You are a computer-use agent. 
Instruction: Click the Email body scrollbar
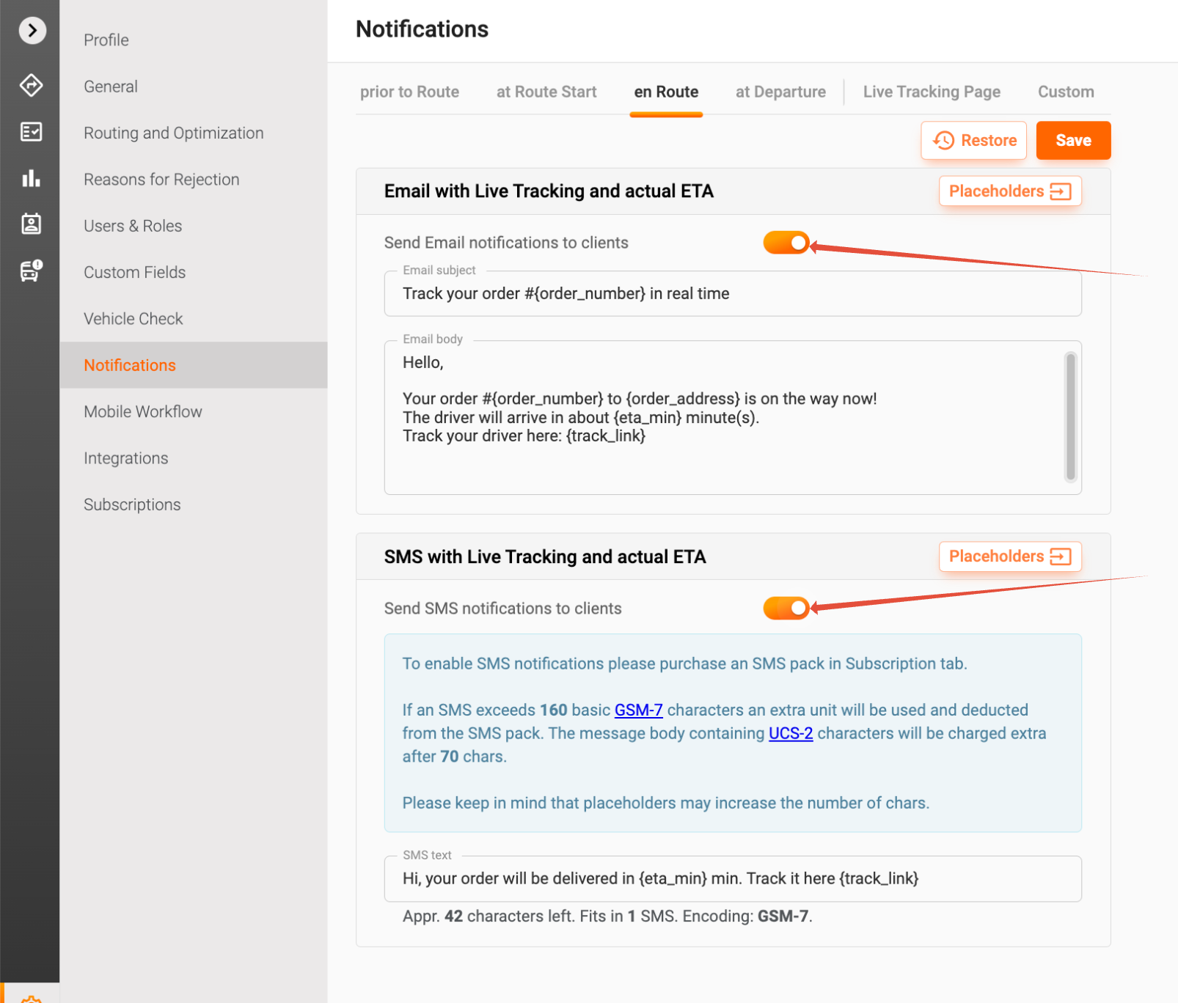tap(1070, 416)
